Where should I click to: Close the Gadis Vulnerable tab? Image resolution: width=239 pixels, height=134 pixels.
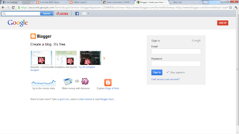pos(133,2)
